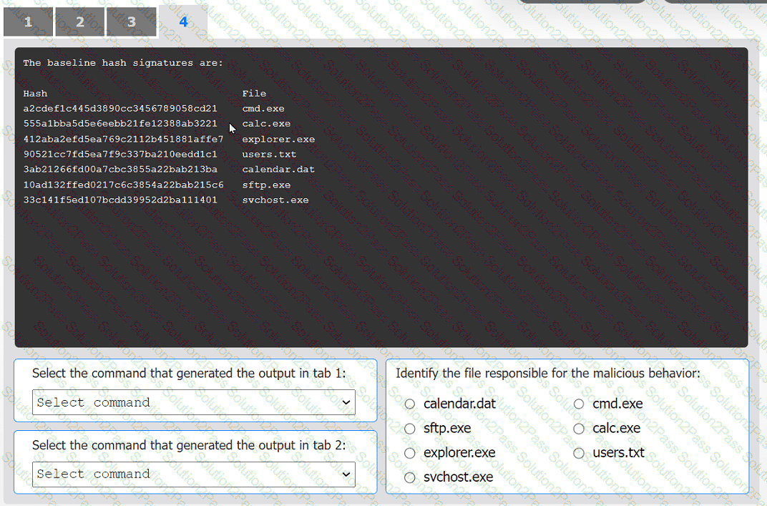Viewport: 767px width, 506px height.
Task: Click the hash value beginning 33c141f5
Action: [x=120, y=200]
